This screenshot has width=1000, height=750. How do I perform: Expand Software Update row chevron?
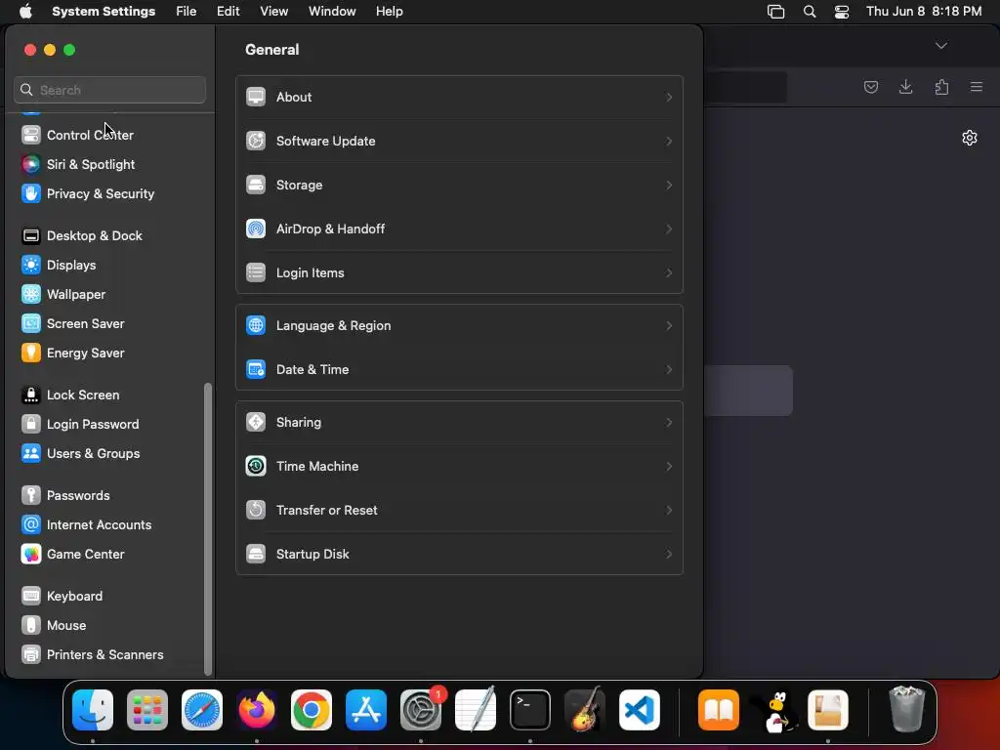669,142
